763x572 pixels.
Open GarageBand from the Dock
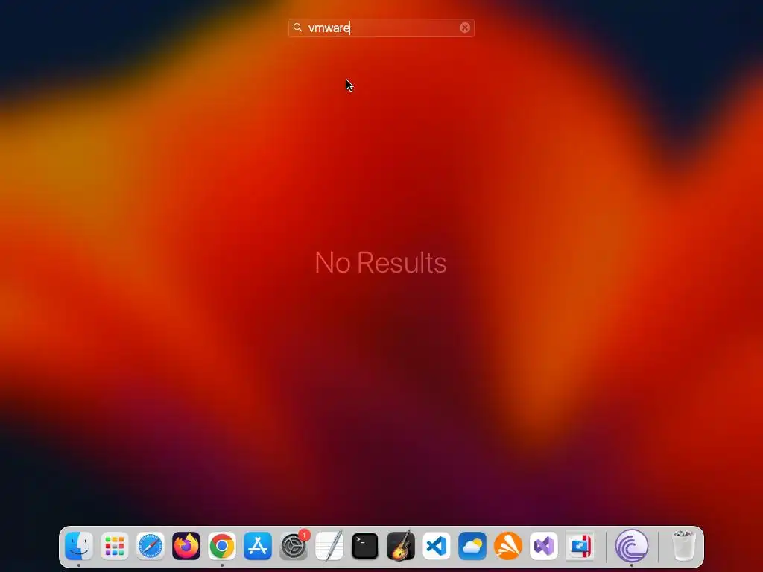(401, 546)
